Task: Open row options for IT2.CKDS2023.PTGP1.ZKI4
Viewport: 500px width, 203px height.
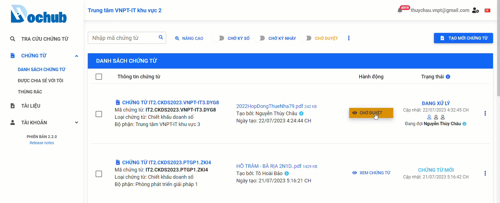Action: pyautogui.click(x=485, y=173)
